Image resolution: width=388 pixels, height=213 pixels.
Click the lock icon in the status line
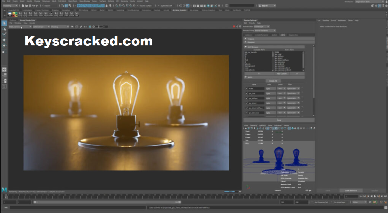pos(106,5)
